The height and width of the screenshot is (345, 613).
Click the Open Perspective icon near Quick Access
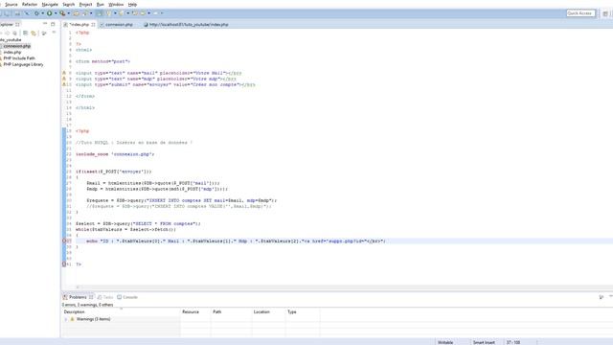(x=604, y=13)
